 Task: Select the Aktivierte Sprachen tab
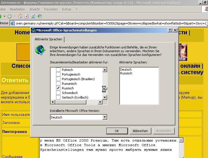click(48, 39)
